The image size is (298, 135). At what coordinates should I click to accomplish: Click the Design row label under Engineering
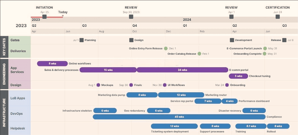tap(16, 85)
